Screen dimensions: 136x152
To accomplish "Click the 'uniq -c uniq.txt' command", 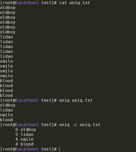I will pyautogui.click(x=80, y=125).
